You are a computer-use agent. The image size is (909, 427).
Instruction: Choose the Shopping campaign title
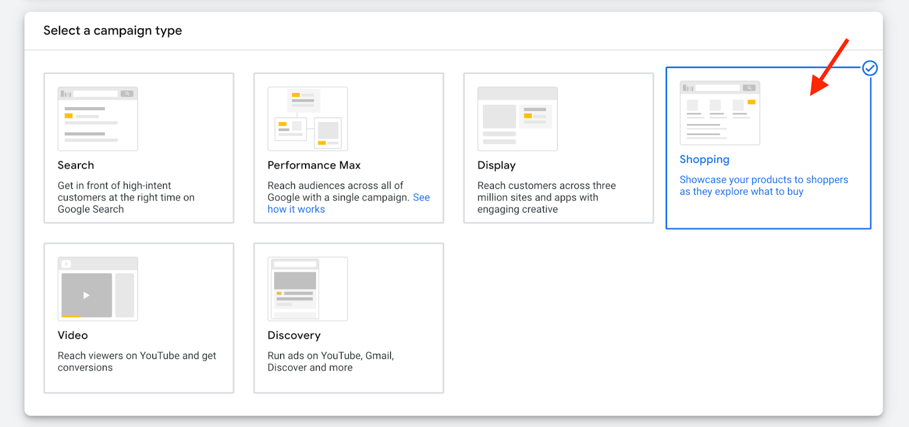click(704, 159)
